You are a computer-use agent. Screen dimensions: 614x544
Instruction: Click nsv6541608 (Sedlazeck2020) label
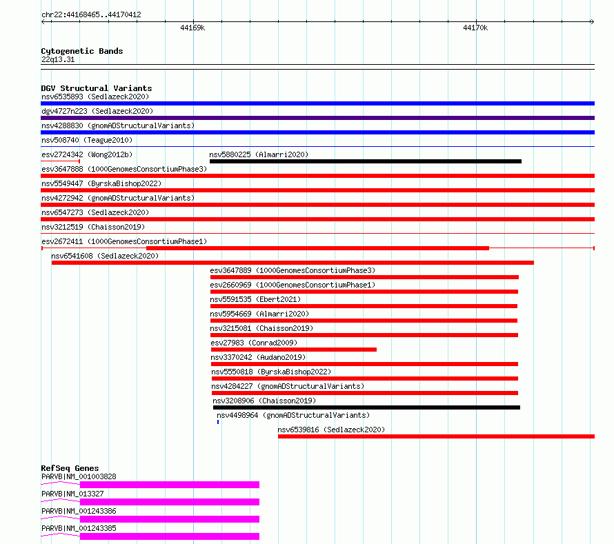[x=105, y=256]
